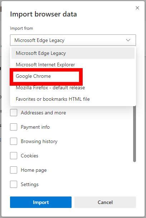Select Microsoft Edge Legacy from the list

(x=73, y=53)
